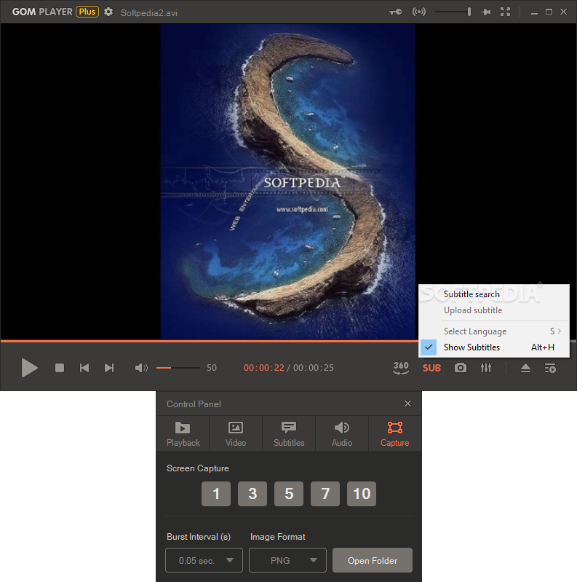Switch to the Playback tab
This screenshot has height=582, width=577.
183,433
